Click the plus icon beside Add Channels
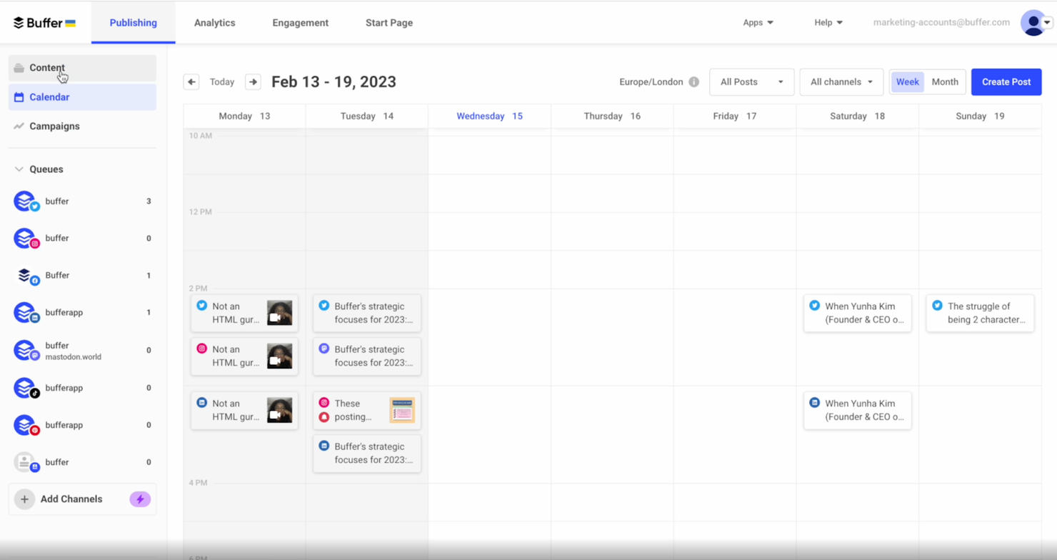The width and height of the screenshot is (1057, 560). coord(24,499)
